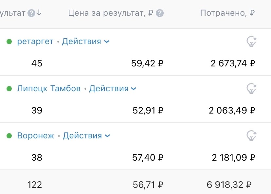Image resolution: width=271 pixels, height=194 pixels.
Task: Open the ретаргет campaign link
Action: (x=35, y=42)
